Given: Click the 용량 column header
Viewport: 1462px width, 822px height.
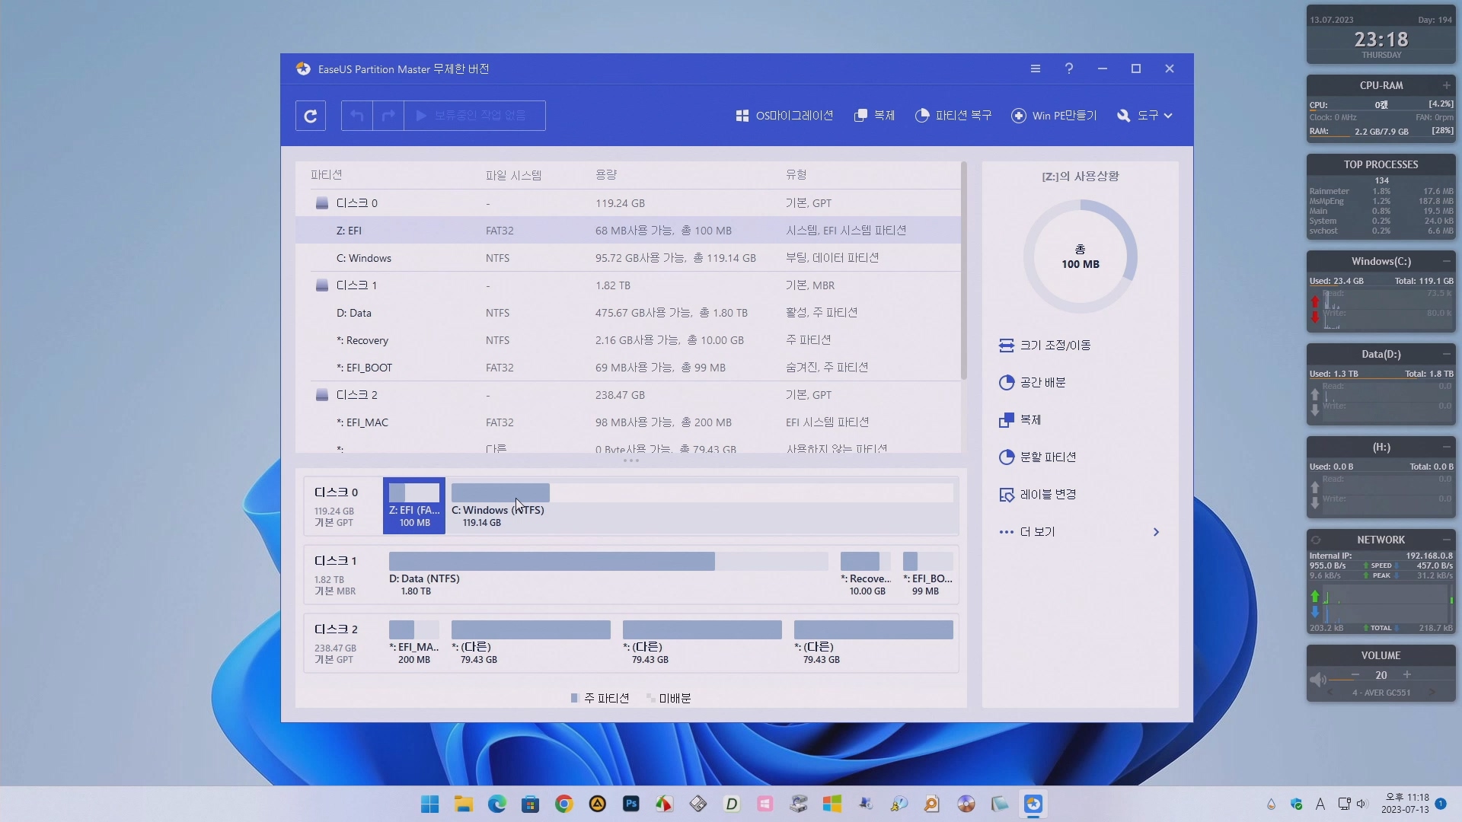Looking at the screenshot, I should coord(606,175).
